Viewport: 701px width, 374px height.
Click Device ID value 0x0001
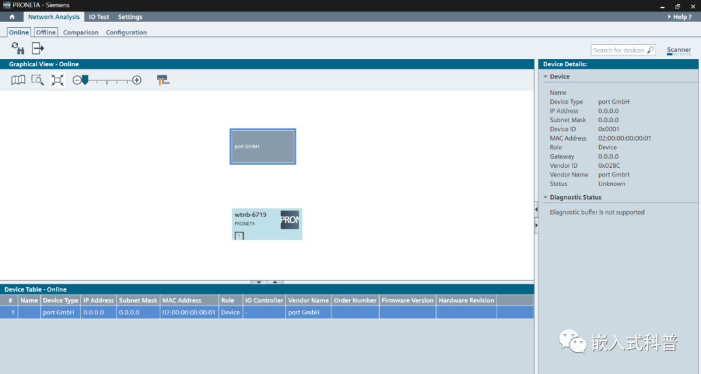click(x=609, y=129)
